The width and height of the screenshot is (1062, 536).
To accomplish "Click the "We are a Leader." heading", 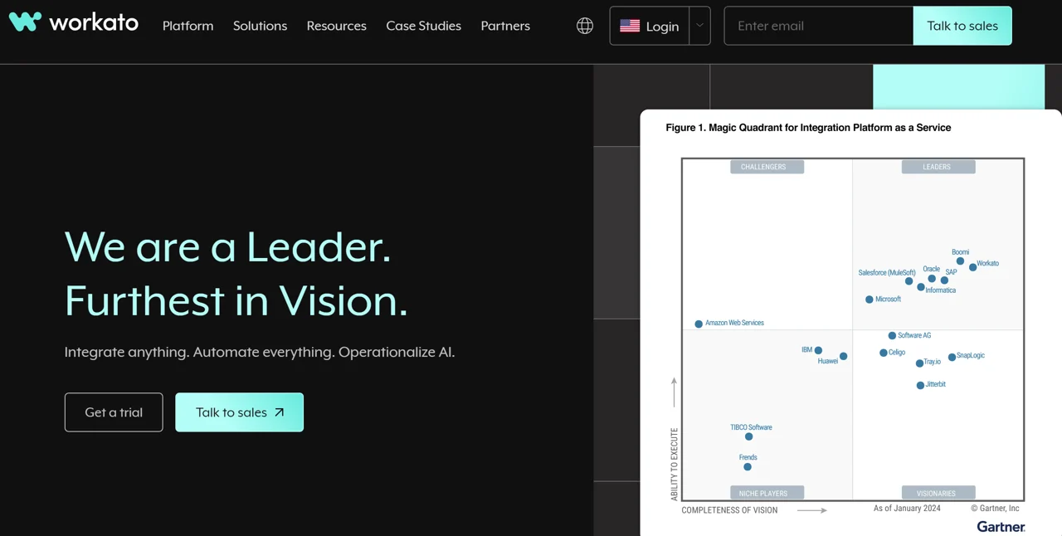I will [228, 246].
